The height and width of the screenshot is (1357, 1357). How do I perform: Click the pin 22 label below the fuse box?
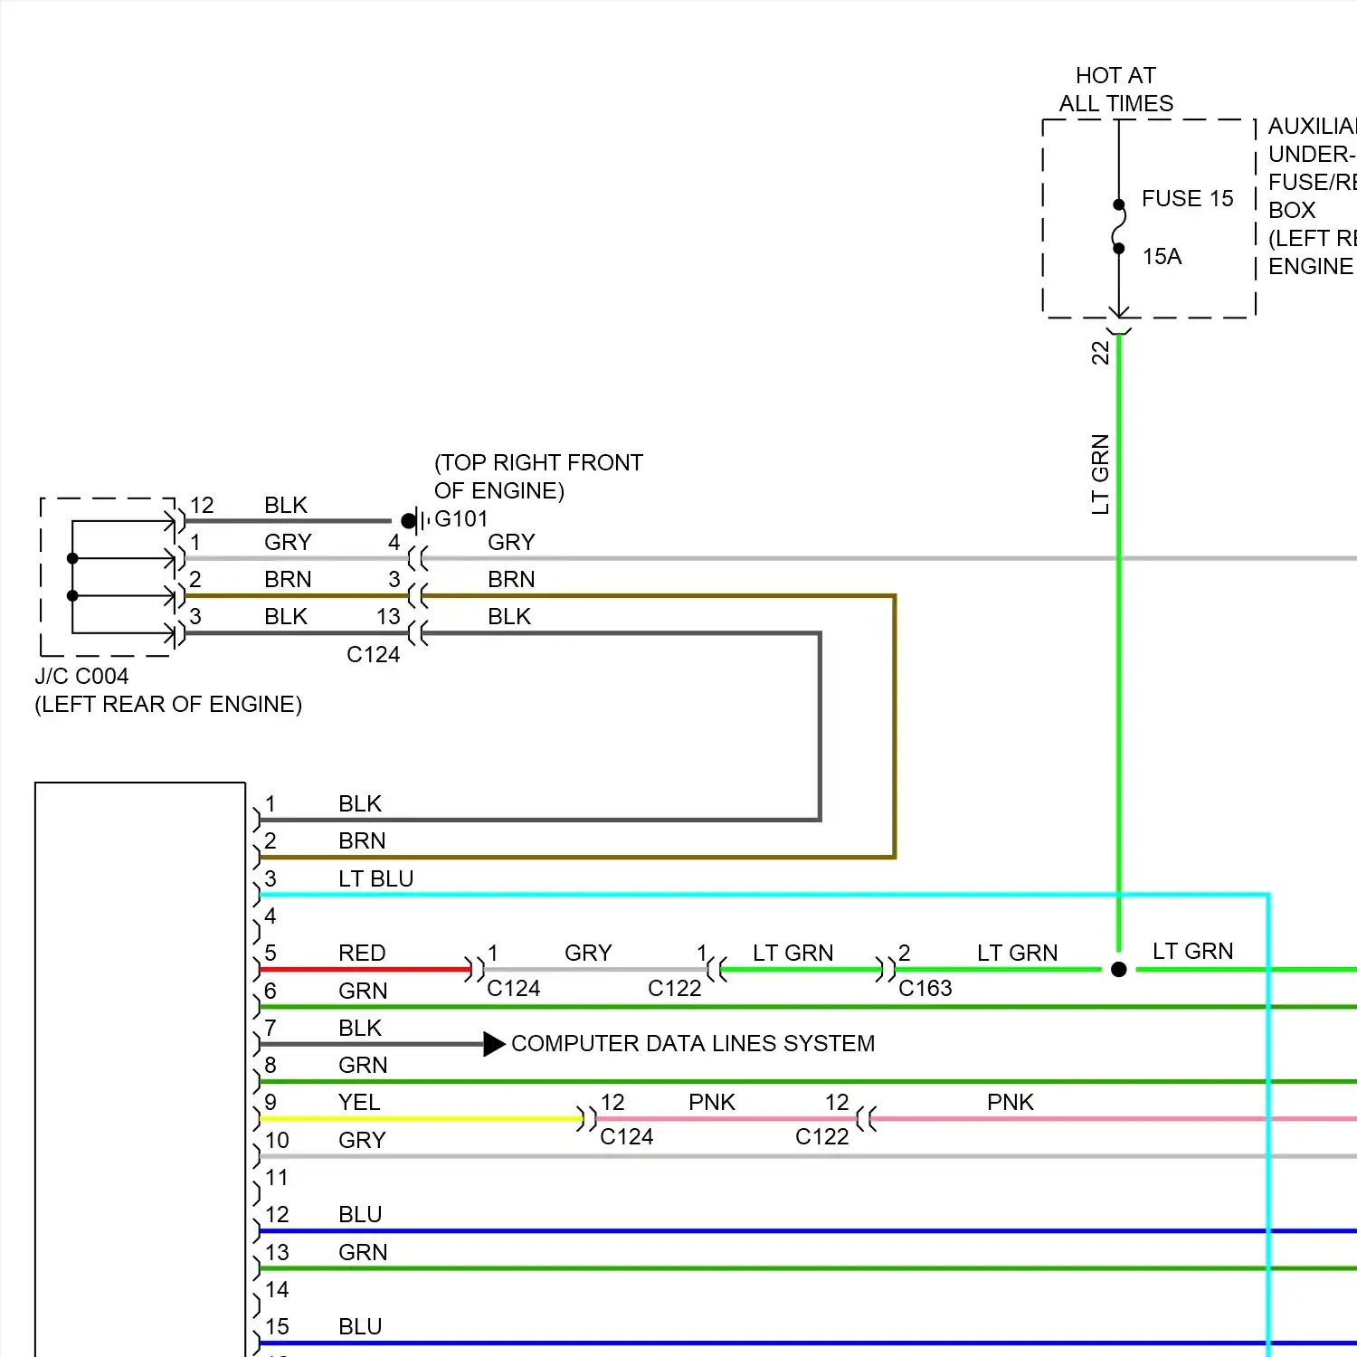coord(1100,353)
